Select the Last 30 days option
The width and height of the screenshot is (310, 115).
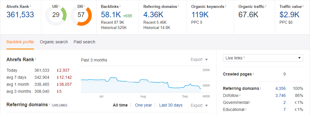171,105
